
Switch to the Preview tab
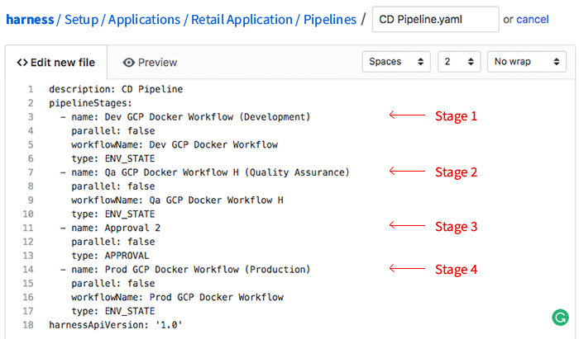tap(150, 63)
